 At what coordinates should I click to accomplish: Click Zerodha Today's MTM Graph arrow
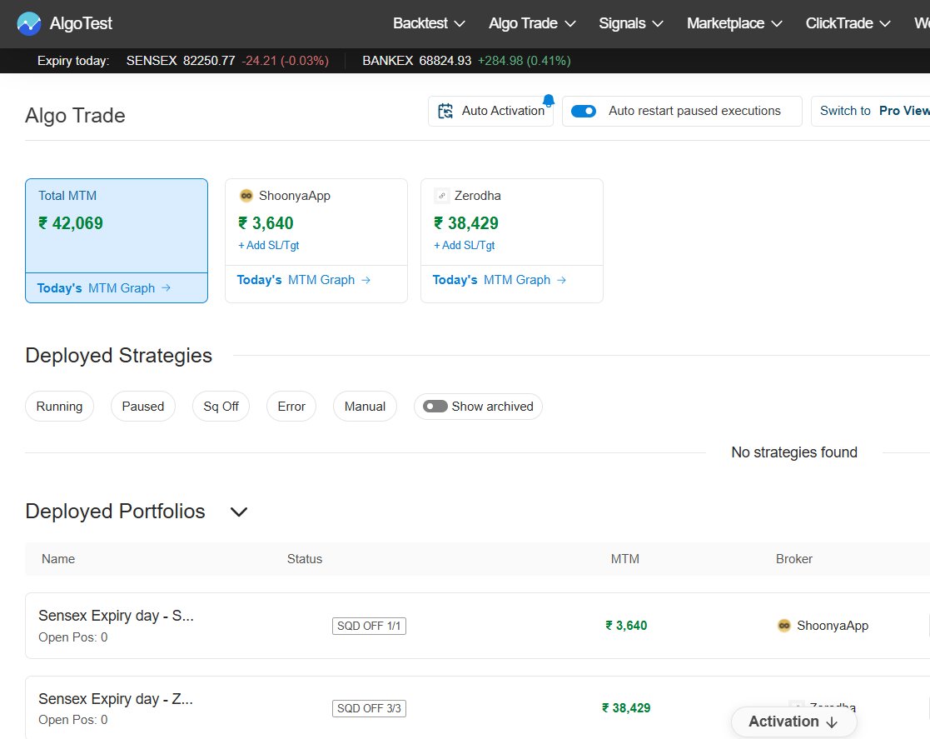[x=562, y=280]
